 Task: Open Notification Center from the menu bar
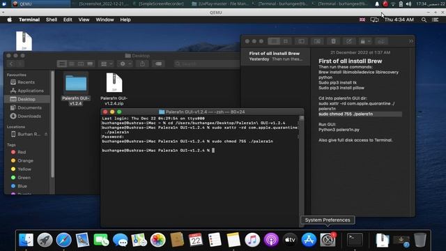tap(435, 20)
